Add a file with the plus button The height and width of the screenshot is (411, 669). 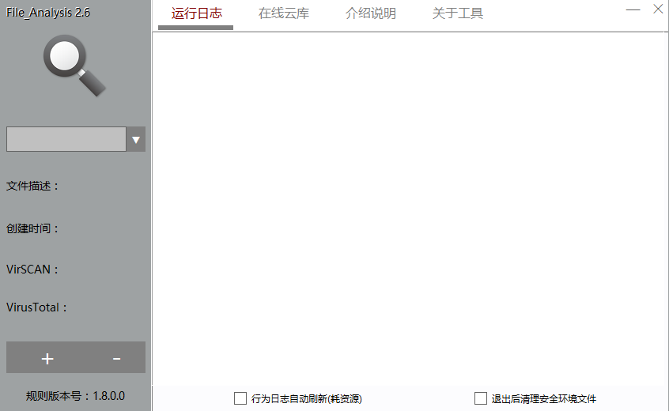47,358
